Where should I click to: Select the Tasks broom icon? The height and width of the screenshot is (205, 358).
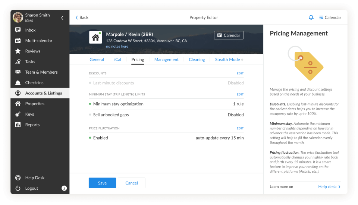pyautogui.click(x=18, y=62)
